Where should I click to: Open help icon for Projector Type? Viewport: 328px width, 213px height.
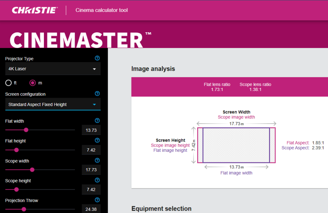[x=97, y=58]
